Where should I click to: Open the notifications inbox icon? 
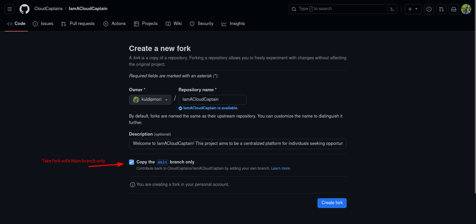tap(454, 9)
